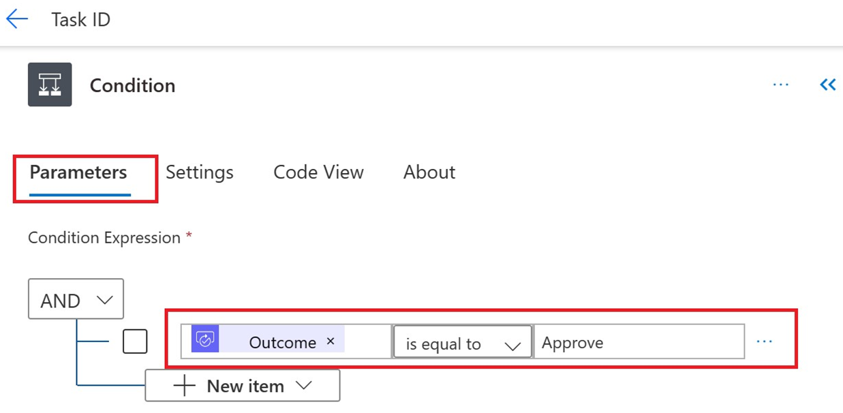Collapse the Condition panel with the double chevron
The image size is (843, 413).
[x=827, y=85]
